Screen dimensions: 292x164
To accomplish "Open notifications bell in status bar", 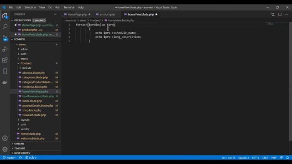I will click(287, 158).
